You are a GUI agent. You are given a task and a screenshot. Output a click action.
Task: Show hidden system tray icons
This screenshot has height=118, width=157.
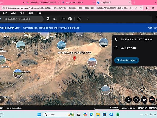pos(141,114)
